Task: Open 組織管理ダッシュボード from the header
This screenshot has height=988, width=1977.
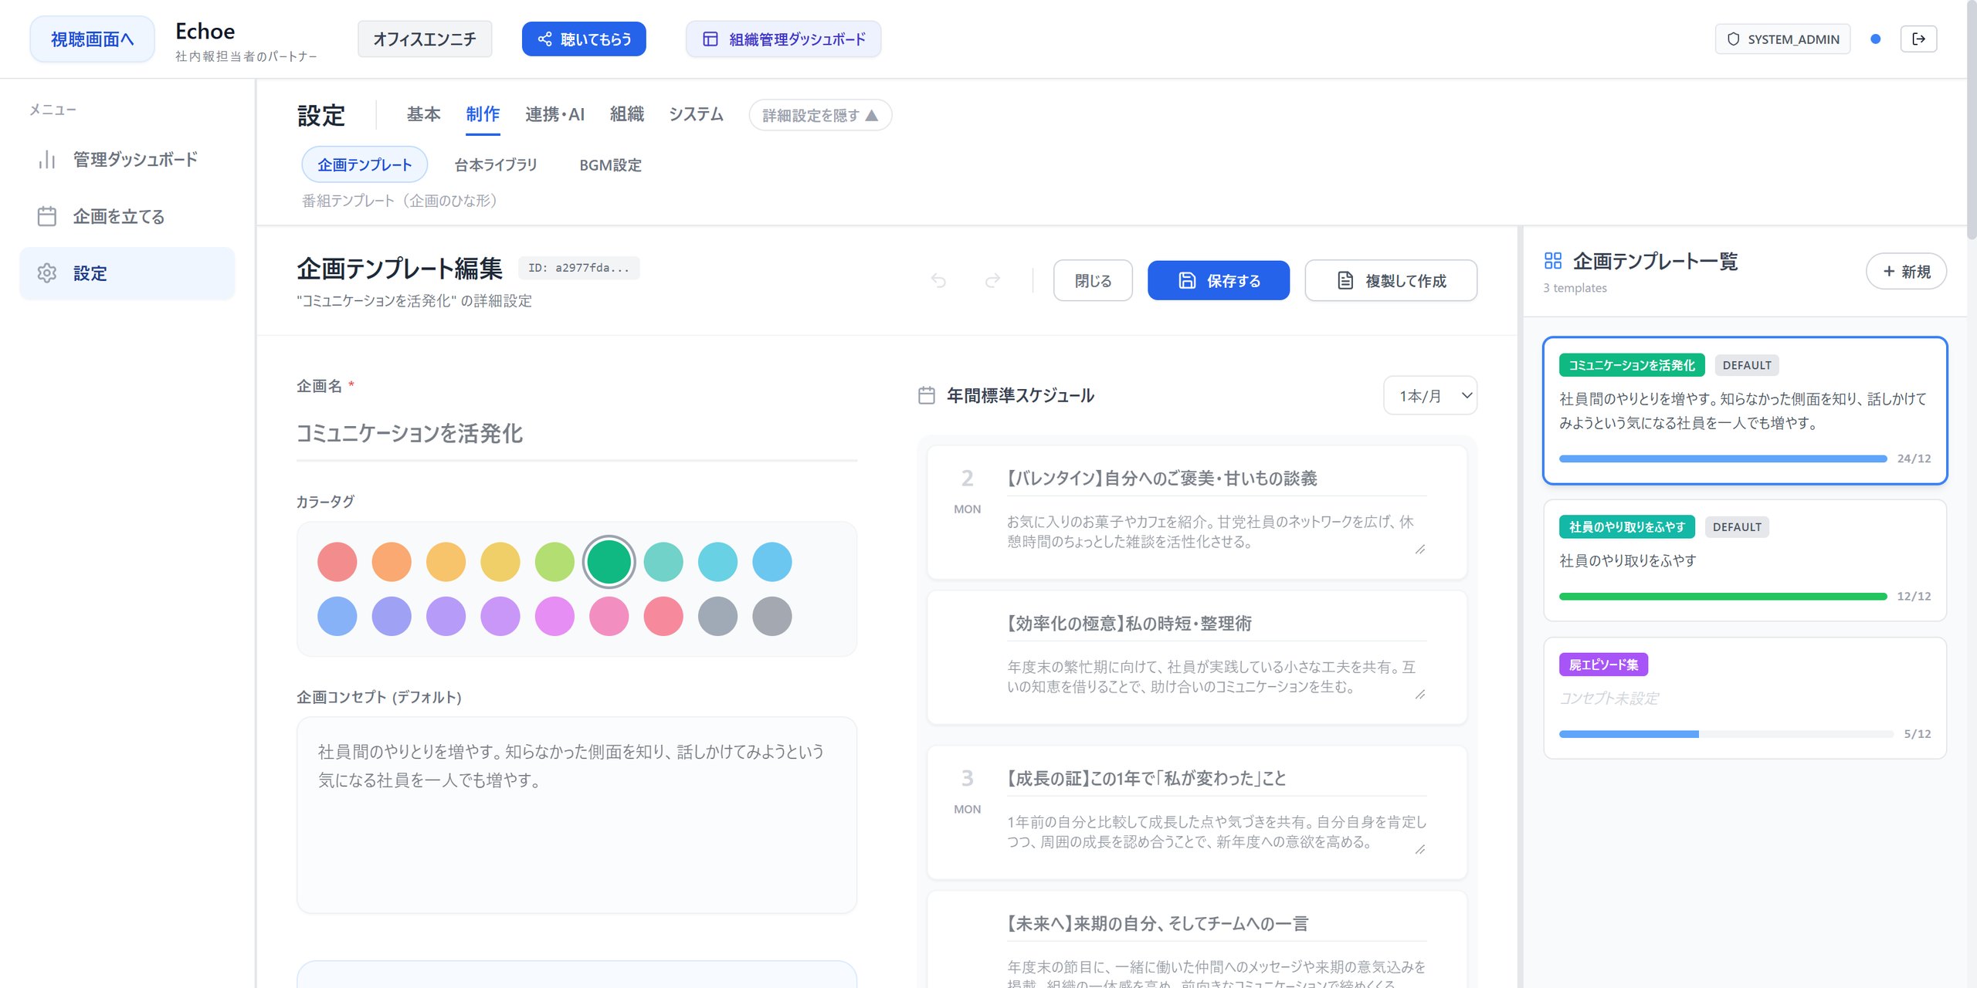Action: pyautogui.click(x=783, y=39)
